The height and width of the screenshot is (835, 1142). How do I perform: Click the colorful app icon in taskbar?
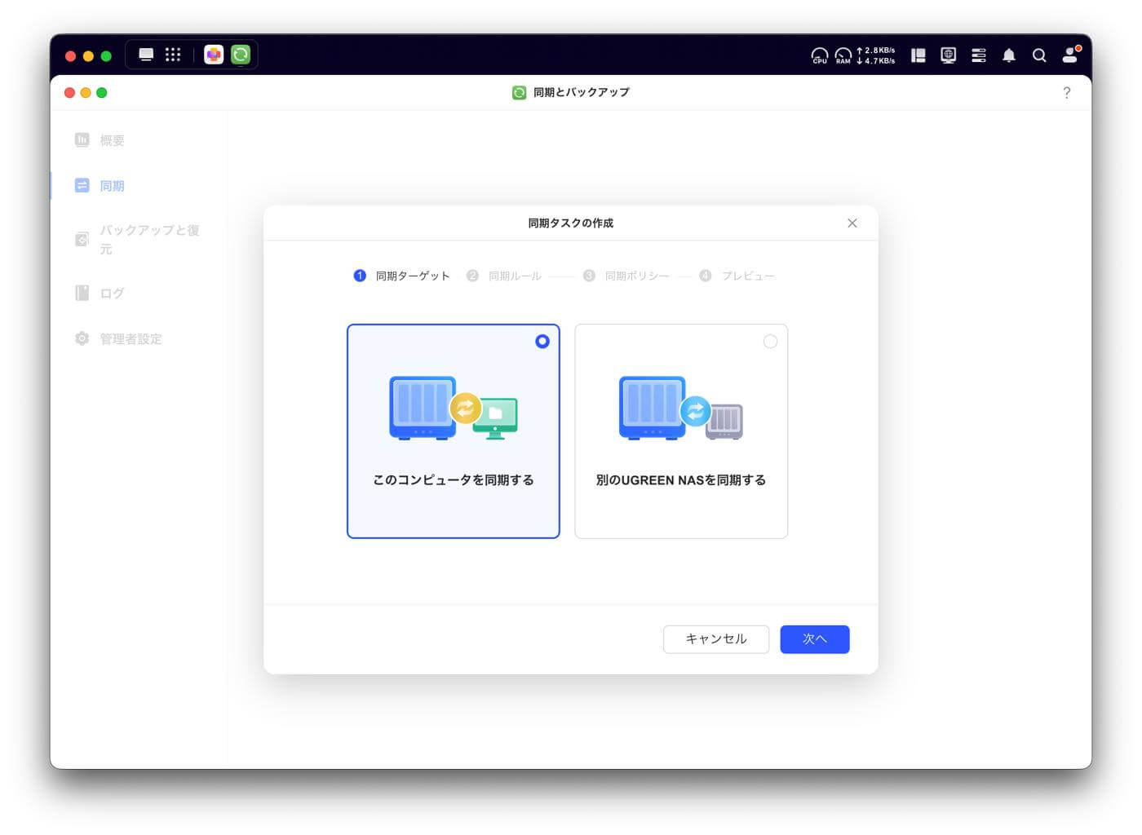coord(214,55)
